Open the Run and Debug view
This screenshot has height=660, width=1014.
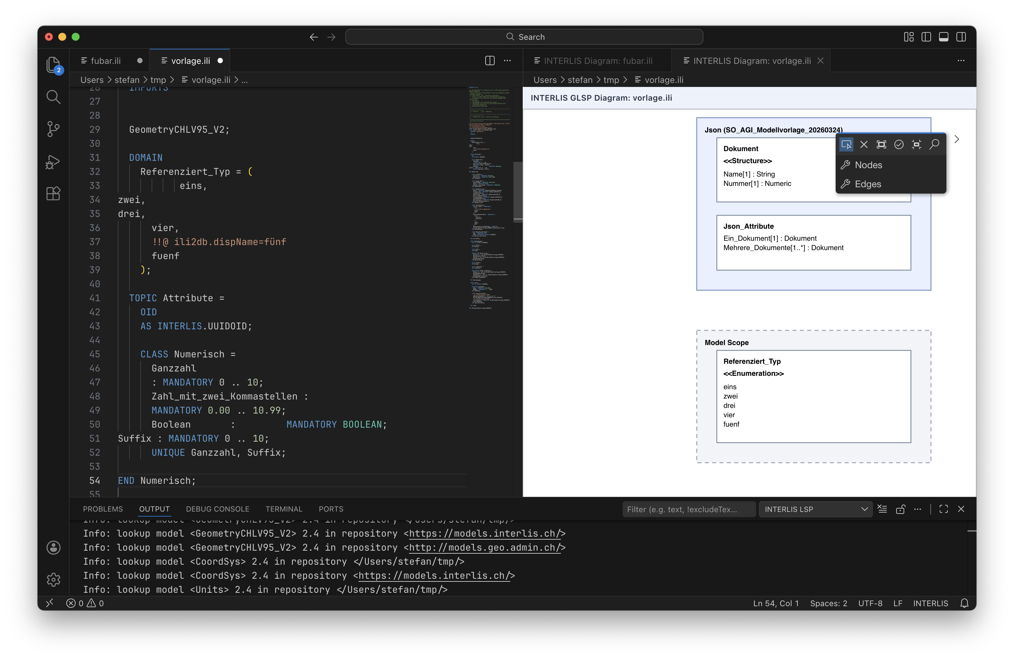click(53, 162)
